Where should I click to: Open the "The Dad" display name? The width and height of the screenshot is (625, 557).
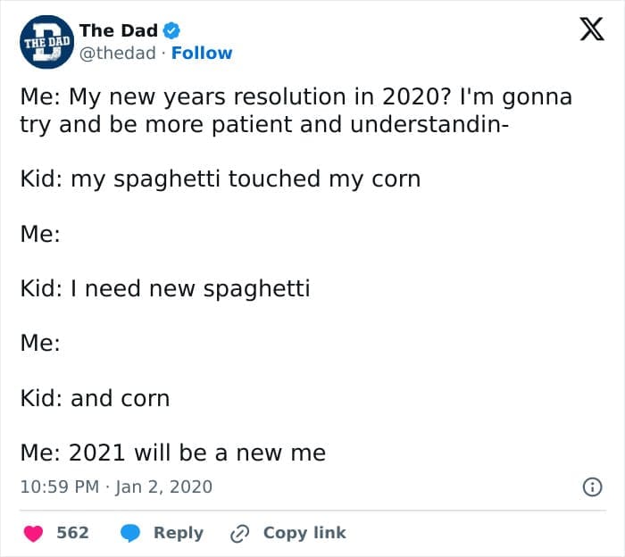tap(119, 31)
